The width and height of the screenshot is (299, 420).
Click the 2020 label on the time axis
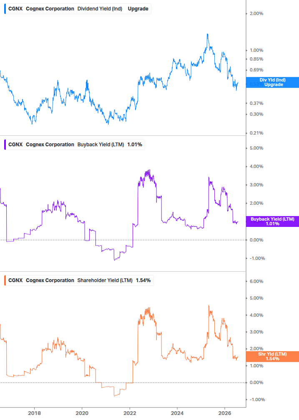82,413
